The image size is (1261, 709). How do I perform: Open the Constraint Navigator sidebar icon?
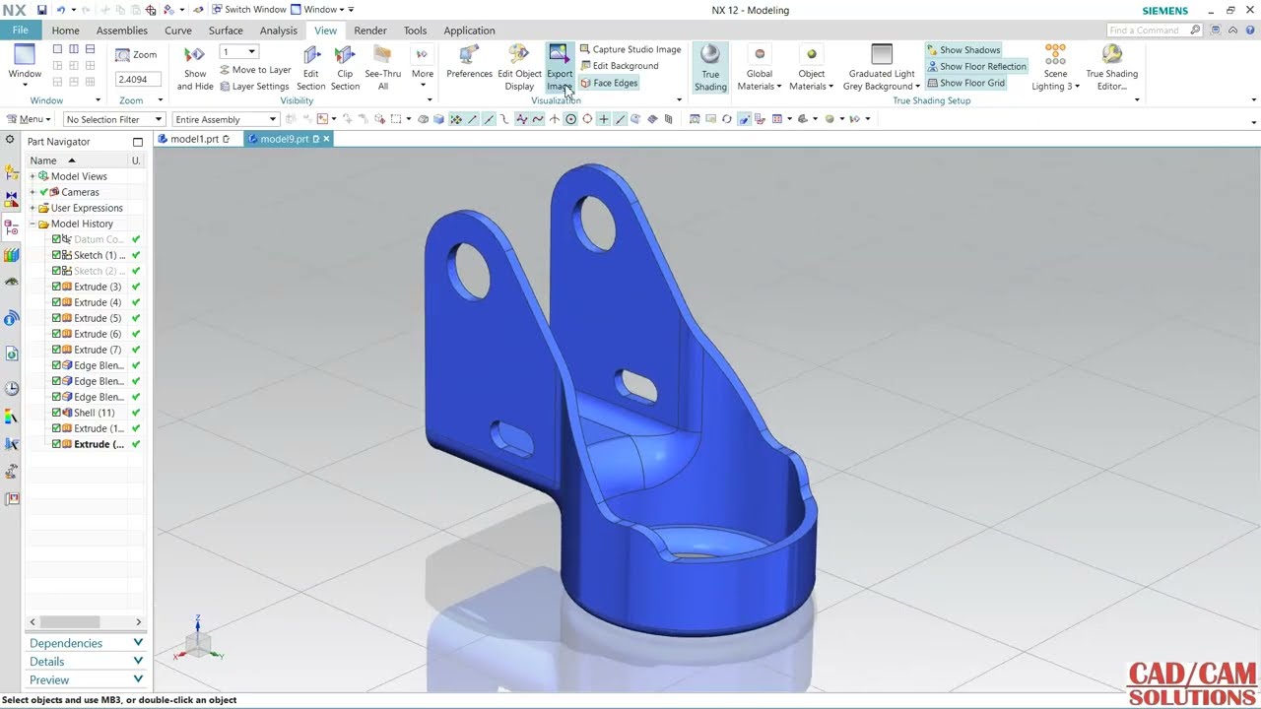click(11, 199)
